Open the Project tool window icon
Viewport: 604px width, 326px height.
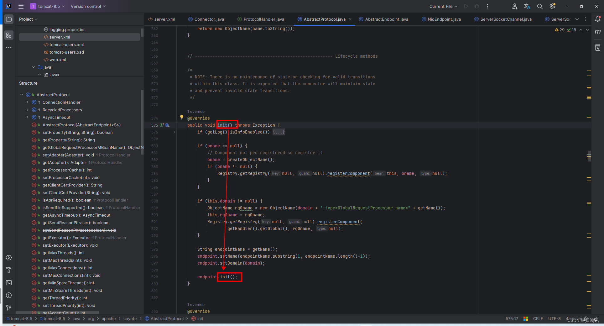pyautogui.click(x=9, y=19)
